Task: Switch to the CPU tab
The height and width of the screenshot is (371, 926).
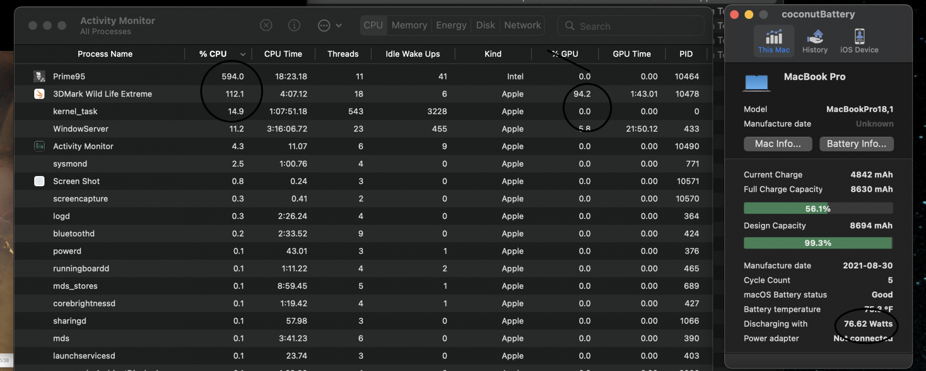Action: pyautogui.click(x=373, y=25)
